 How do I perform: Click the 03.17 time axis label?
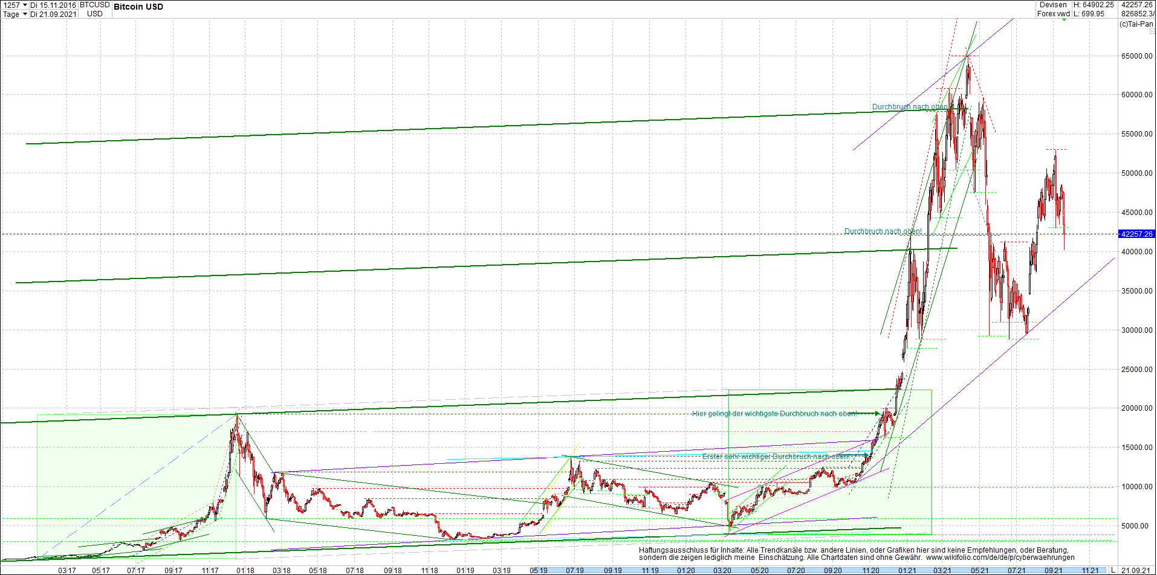click(66, 570)
